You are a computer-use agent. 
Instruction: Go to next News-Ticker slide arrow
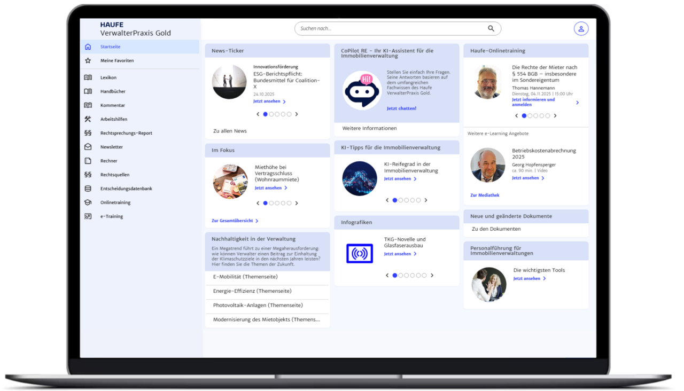[x=297, y=114]
